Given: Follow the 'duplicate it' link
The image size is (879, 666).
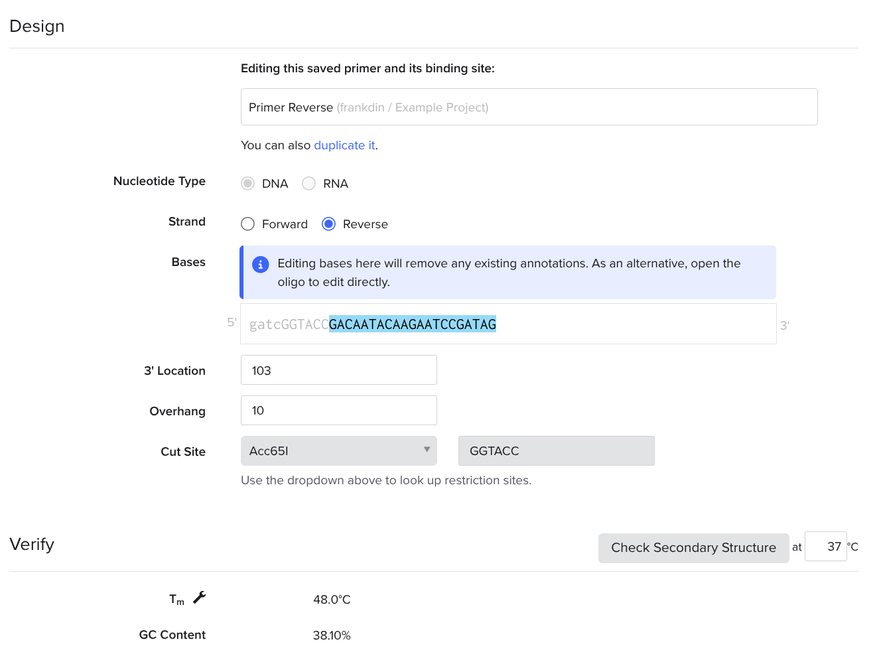Looking at the screenshot, I should [344, 145].
